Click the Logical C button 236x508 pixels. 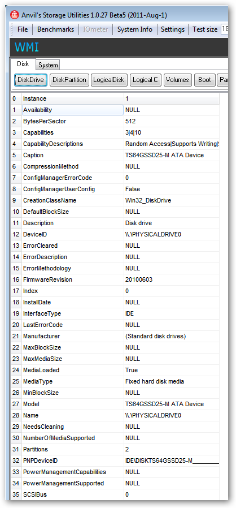click(146, 80)
